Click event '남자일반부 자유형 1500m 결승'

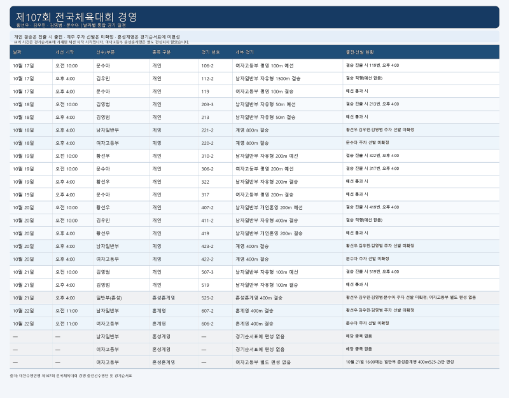pos(268,79)
